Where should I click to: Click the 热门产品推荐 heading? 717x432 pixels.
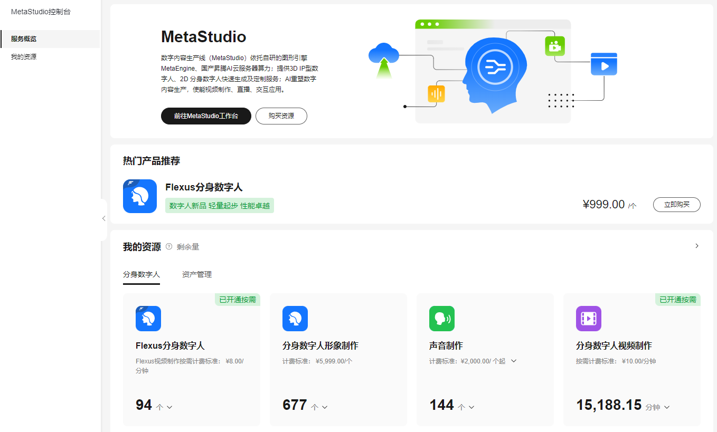152,161
